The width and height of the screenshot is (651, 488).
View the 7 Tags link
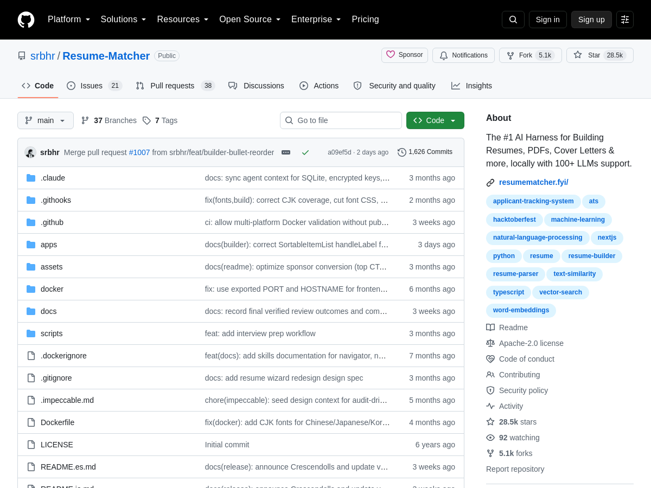click(x=160, y=120)
